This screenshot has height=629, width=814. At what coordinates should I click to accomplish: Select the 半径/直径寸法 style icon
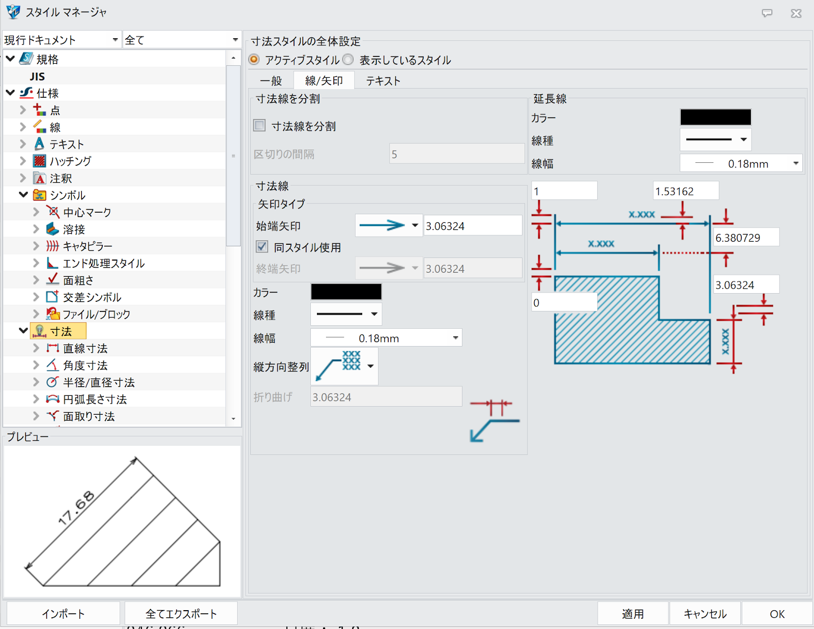tap(53, 382)
